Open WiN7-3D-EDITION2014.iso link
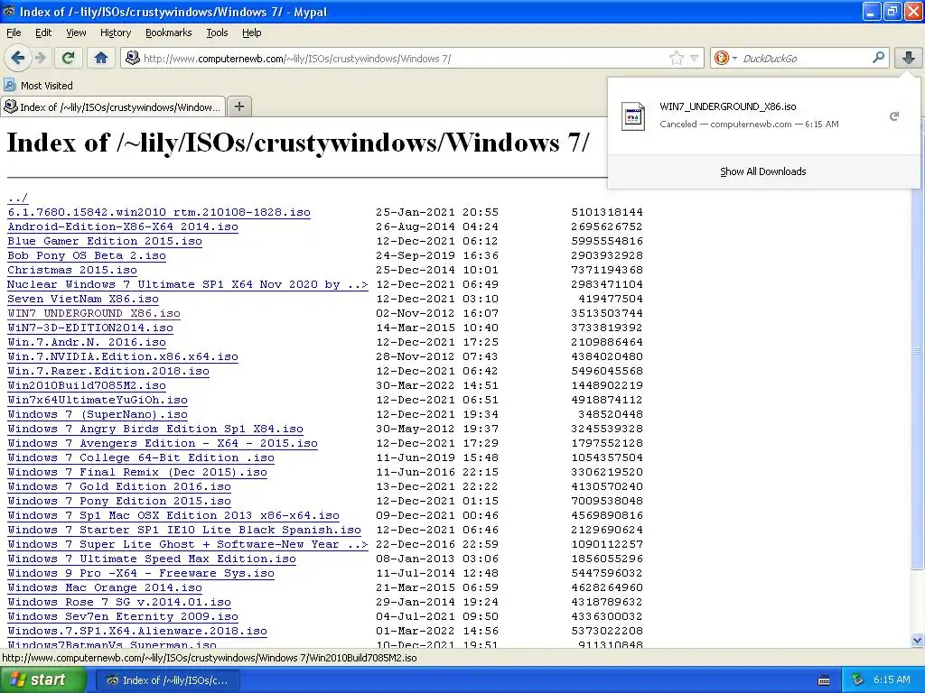 click(x=90, y=328)
